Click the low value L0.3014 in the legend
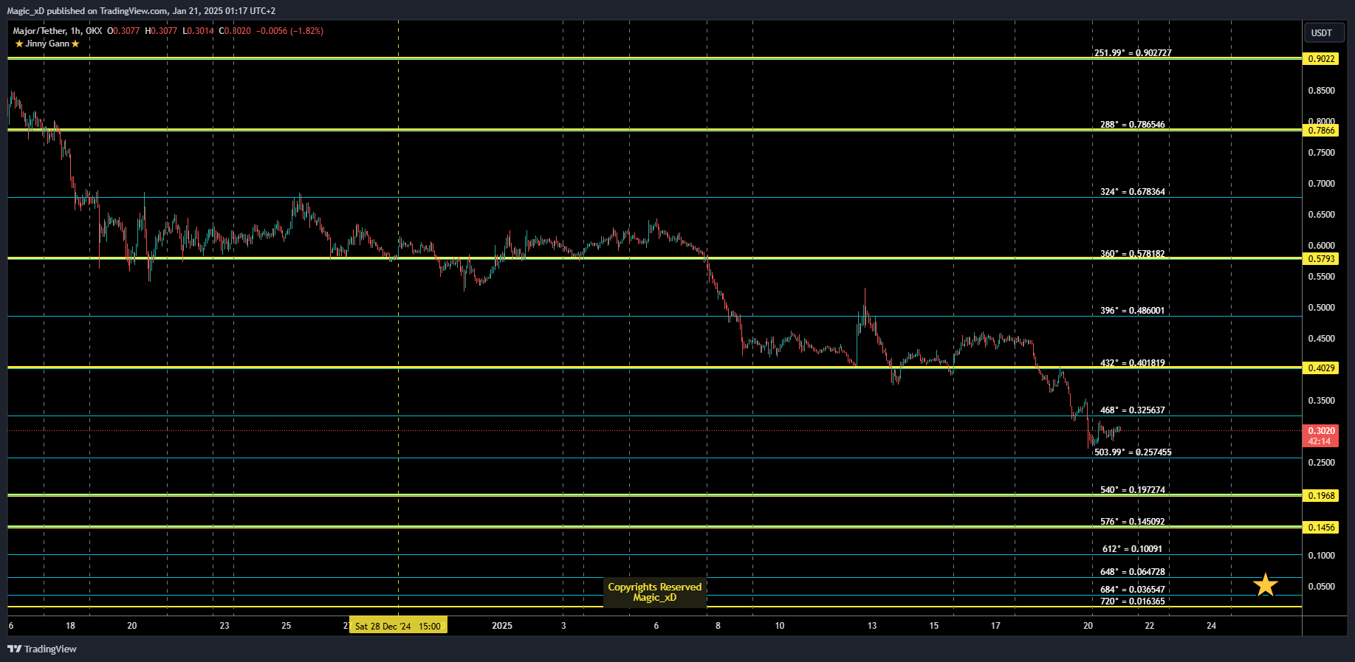 199,31
